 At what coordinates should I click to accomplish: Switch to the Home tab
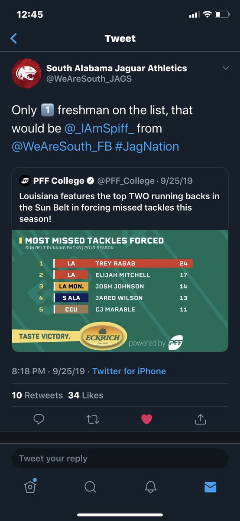30,487
